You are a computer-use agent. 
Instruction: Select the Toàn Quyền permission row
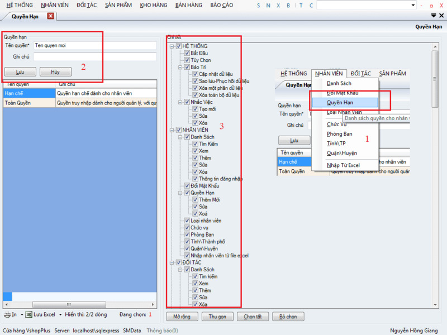pos(80,103)
